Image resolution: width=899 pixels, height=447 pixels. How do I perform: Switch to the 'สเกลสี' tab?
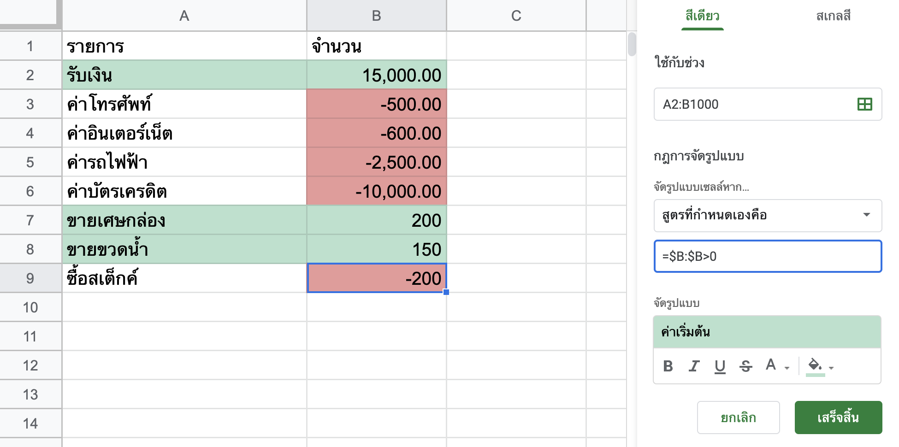833,16
